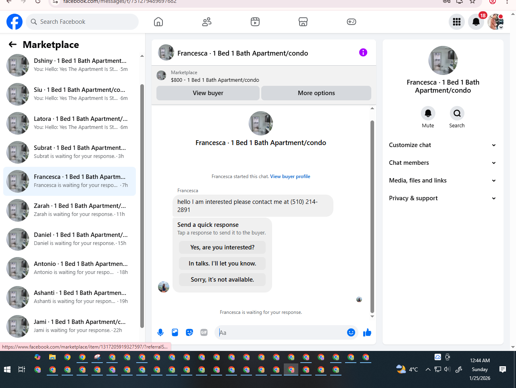Open Daniel conversation in list
Viewport: 516px width, 388px height.
point(69,239)
